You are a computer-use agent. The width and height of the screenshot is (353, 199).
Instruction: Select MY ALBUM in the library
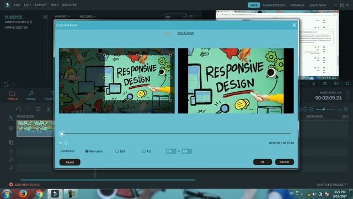pos(13,17)
